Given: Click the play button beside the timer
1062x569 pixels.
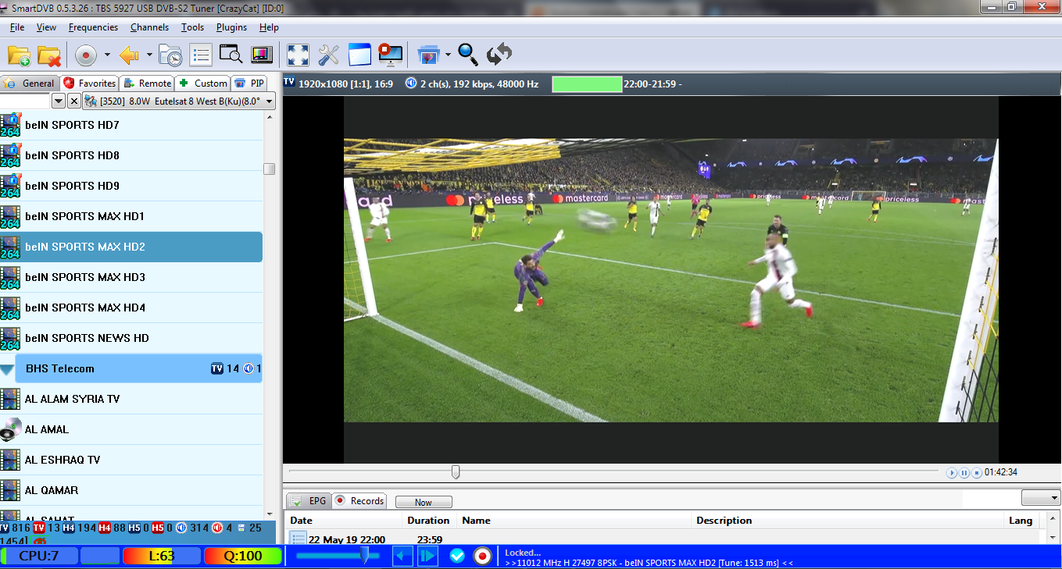Looking at the screenshot, I should coord(952,473).
